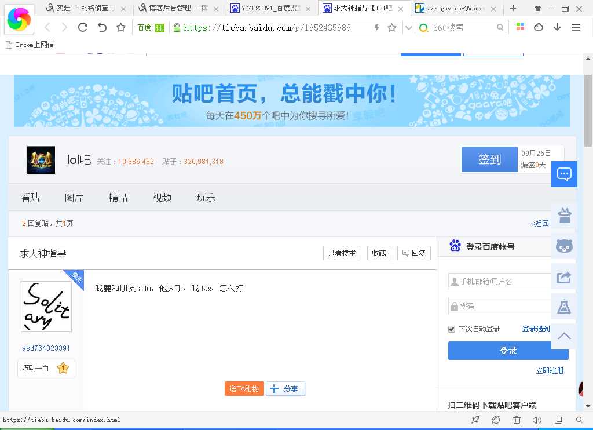The width and height of the screenshot is (593, 430).
Task: Open the 精品 tab
Action: click(x=118, y=197)
